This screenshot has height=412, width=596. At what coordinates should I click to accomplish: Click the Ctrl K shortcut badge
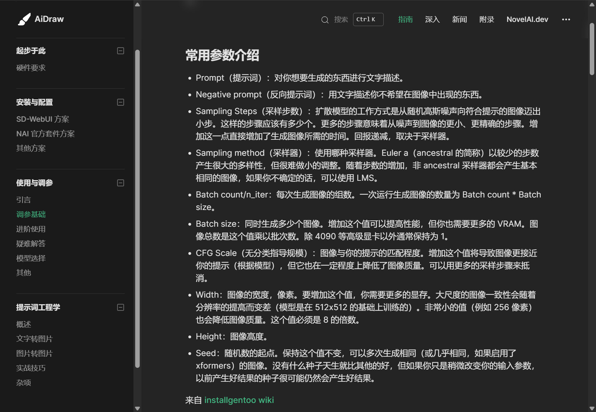click(x=368, y=19)
